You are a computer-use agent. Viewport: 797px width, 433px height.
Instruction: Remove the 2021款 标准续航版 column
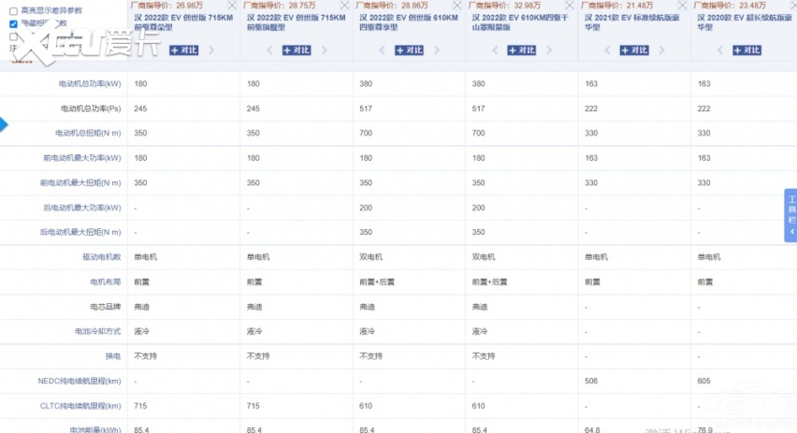(x=682, y=6)
